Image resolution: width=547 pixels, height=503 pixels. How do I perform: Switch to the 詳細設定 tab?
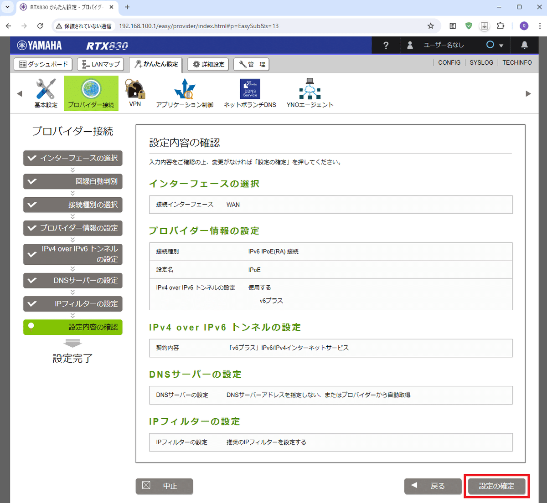(208, 64)
